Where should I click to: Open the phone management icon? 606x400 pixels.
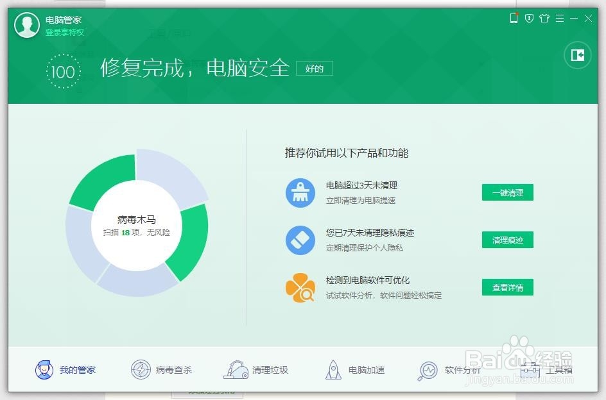(514, 19)
